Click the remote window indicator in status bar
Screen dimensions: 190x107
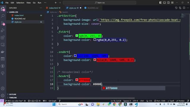coord(2,101)
